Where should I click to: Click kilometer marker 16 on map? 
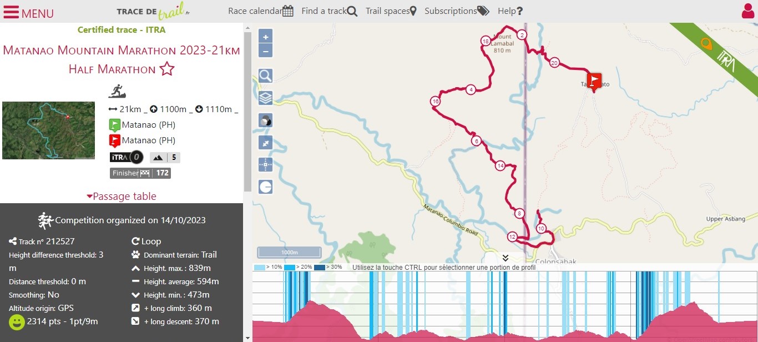tap(435, 102)
